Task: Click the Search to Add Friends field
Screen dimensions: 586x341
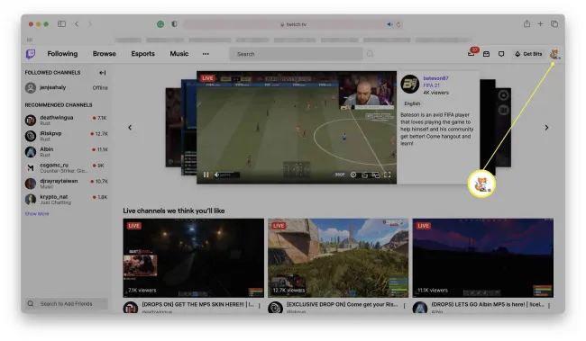Action: point(66,304)
